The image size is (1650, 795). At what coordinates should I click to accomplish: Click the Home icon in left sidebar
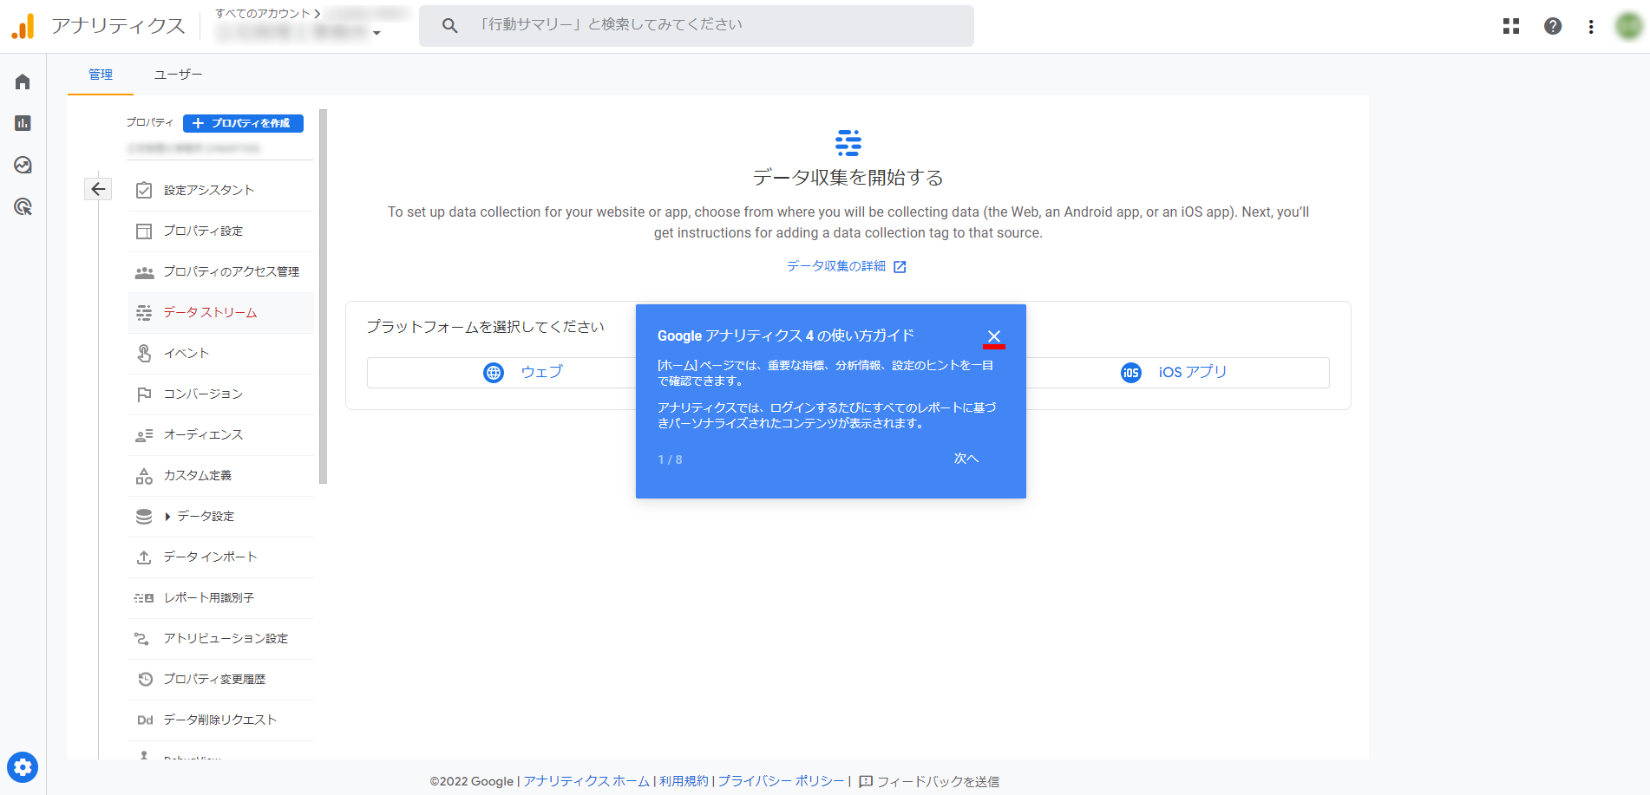click(x=23, y=81)
